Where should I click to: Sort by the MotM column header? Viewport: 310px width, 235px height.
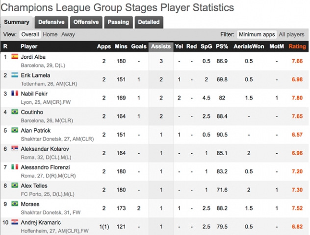click(x=277, y=47)
